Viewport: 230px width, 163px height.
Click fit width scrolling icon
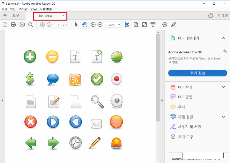[127, 25]
